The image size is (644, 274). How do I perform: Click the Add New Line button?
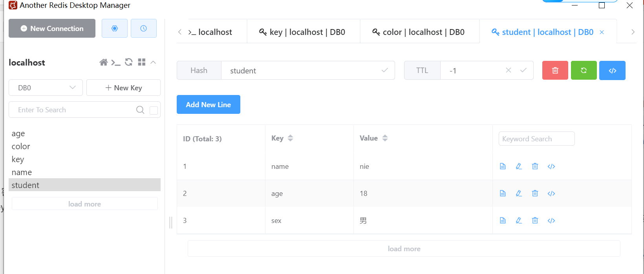pos(209,104)
